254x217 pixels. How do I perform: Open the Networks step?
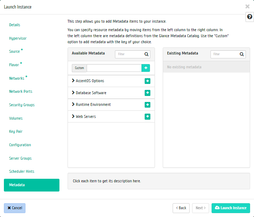click(x=17, y=78)
